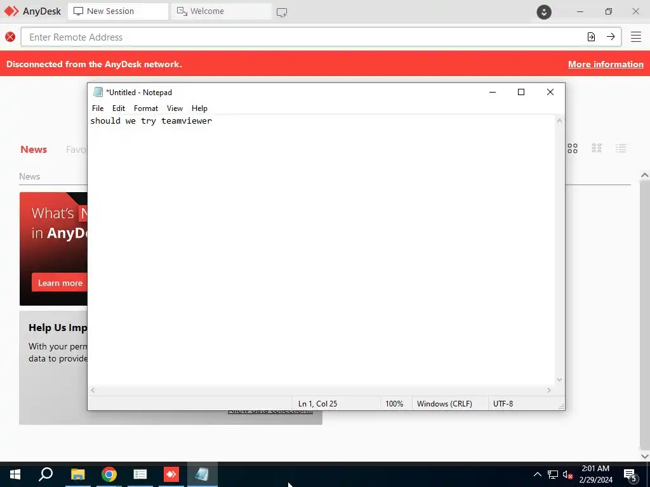
Task: Click 'Ln 1, Col 25' in status bar
Action: coord(317,403)
